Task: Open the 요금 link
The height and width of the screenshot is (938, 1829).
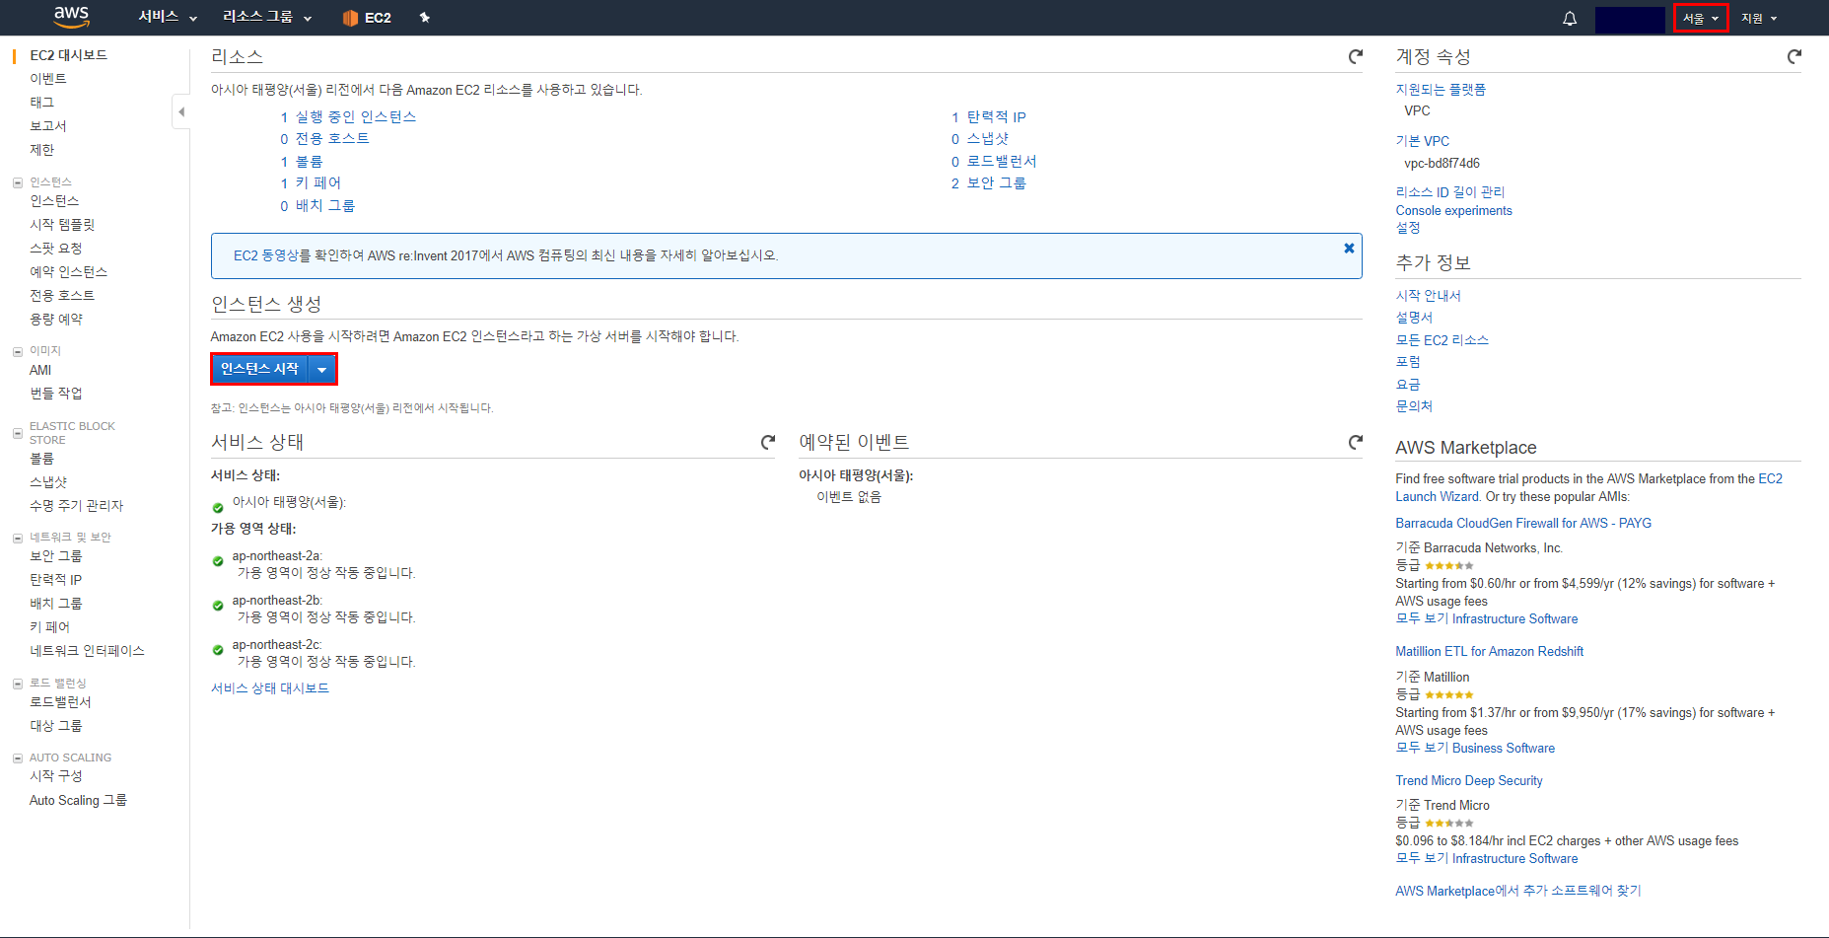Action: pyautogui.click(x=1408, y=385)
